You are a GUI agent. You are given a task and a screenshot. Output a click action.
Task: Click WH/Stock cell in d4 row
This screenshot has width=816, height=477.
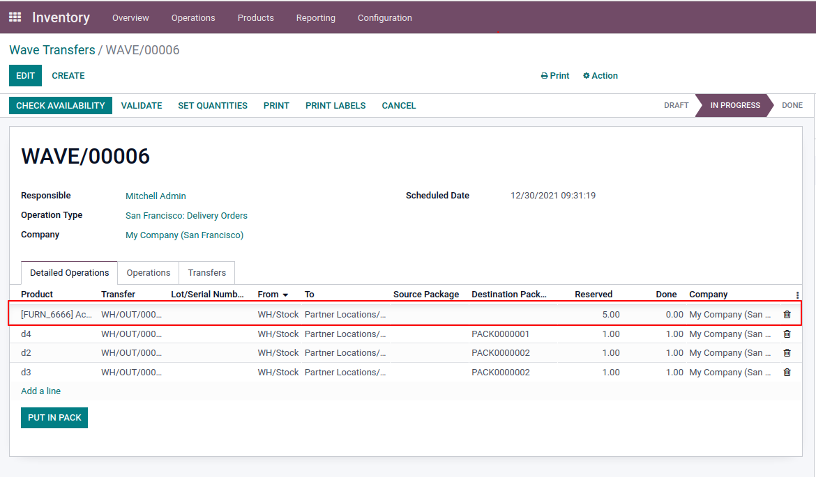(278, 334)
